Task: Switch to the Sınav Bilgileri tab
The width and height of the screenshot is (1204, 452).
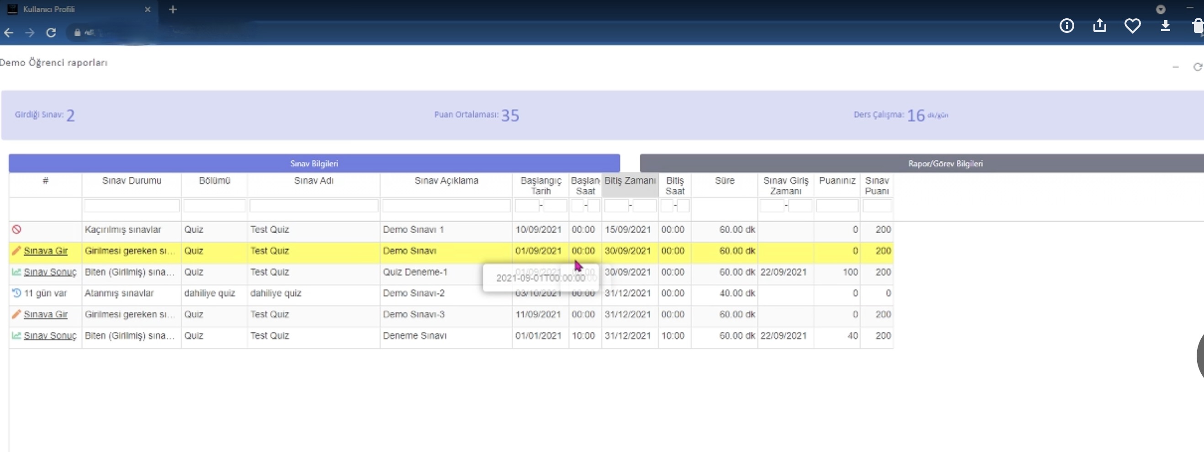Action: (314, 164)
